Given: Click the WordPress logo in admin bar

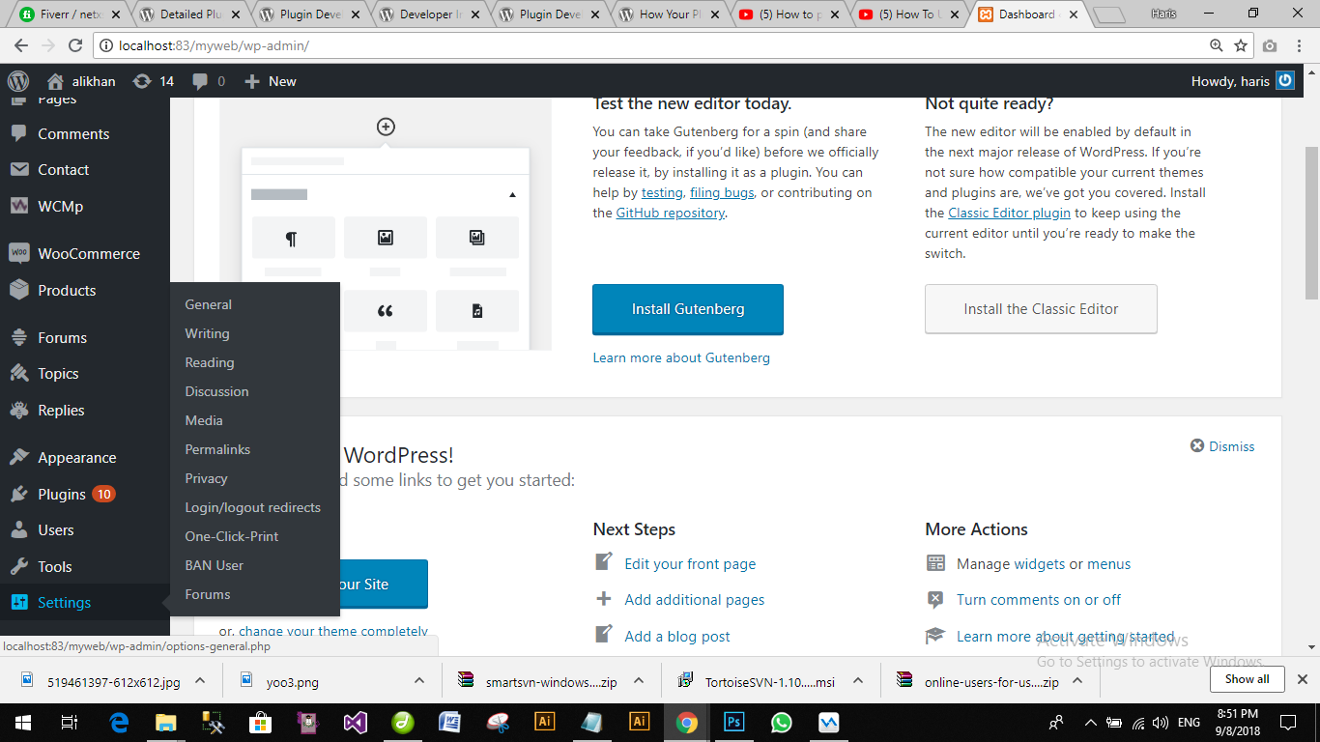Looking at the screenshot, I should pyautogui.click(x=18, y=81).
